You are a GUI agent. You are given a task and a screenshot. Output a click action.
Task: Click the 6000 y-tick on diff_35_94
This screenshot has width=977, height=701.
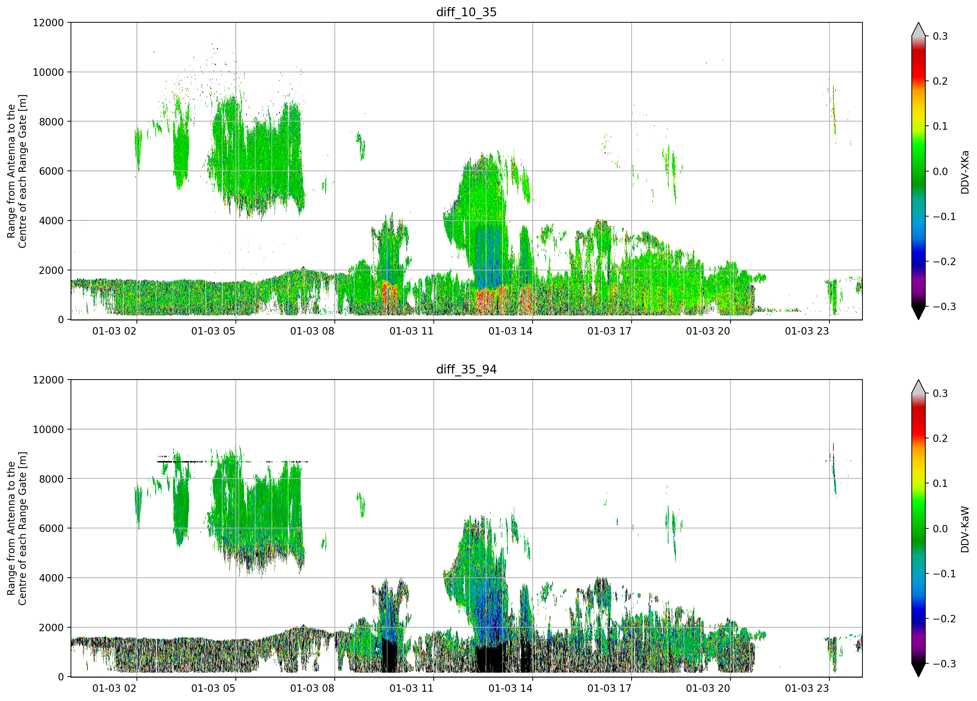pos(51,528)
